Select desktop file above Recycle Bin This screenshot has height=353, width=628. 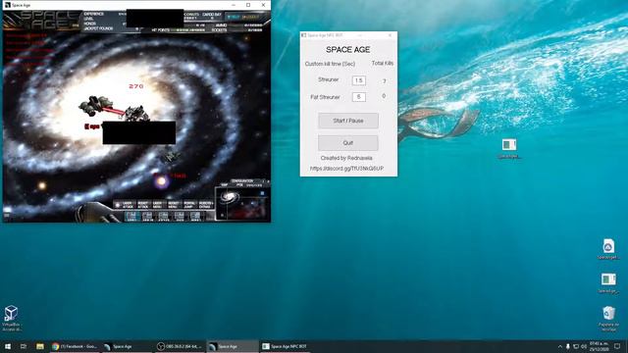click(x=608, y=283)
